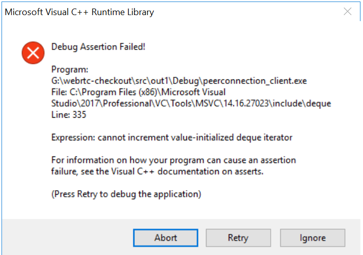Screen dimensions: 363x255
Task: Click the Microsoft Visual C++ Runtime Library title
Action: click(79, 12)
